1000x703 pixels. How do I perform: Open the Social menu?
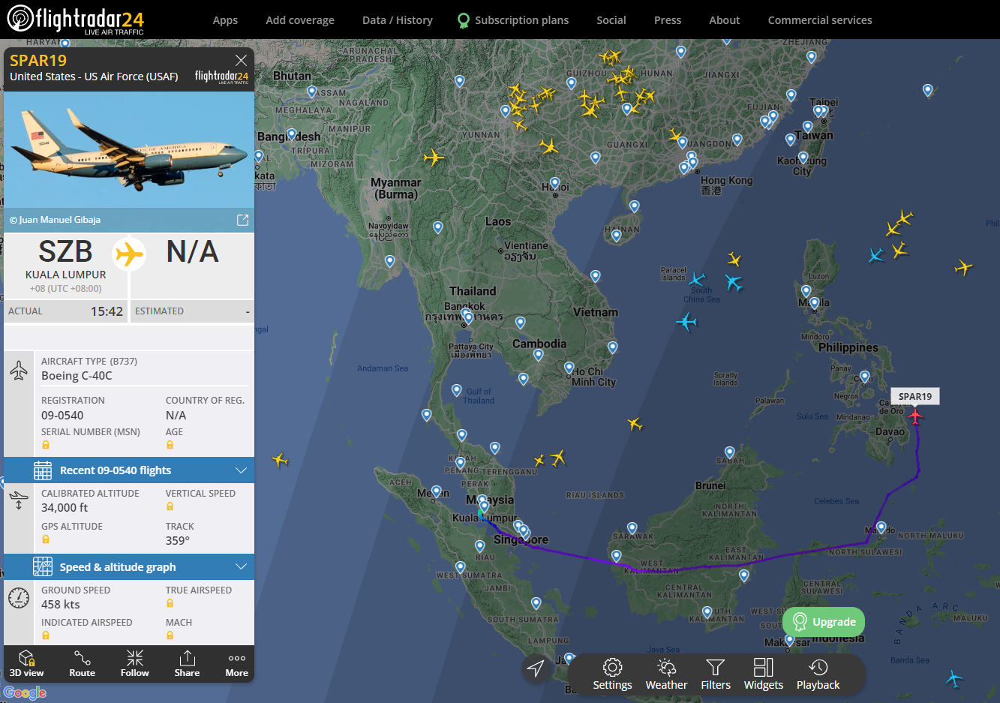click(611, 20)
